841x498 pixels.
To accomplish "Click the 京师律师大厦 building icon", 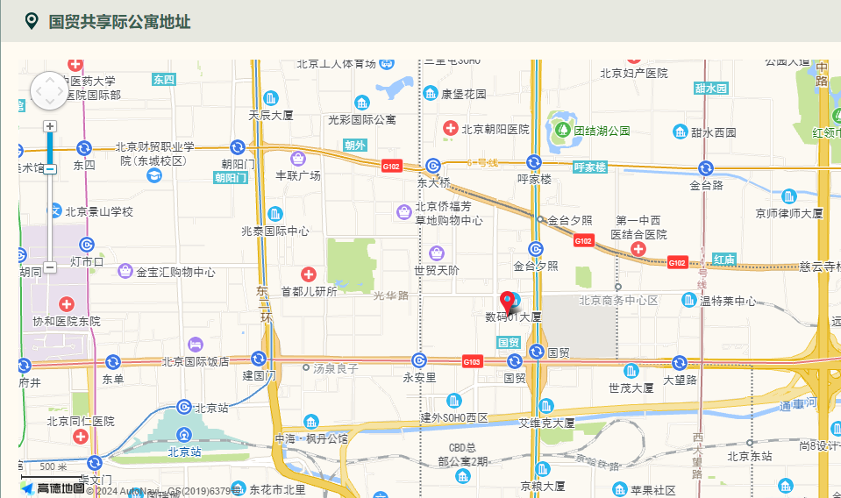I will tap(788, 196).
